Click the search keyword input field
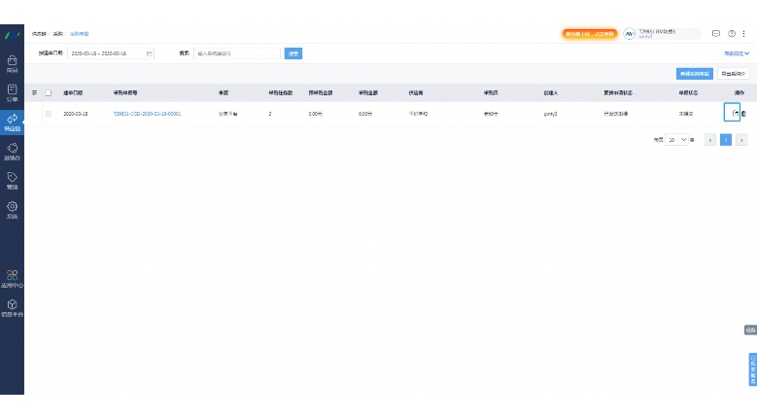 pos(236,53)
